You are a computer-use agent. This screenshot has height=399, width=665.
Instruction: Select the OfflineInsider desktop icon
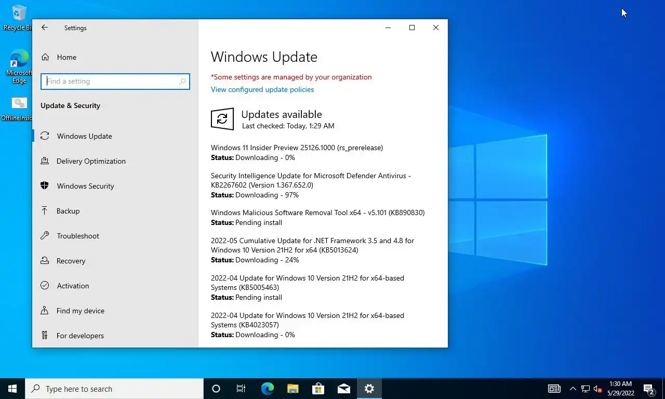pos(19,108)
